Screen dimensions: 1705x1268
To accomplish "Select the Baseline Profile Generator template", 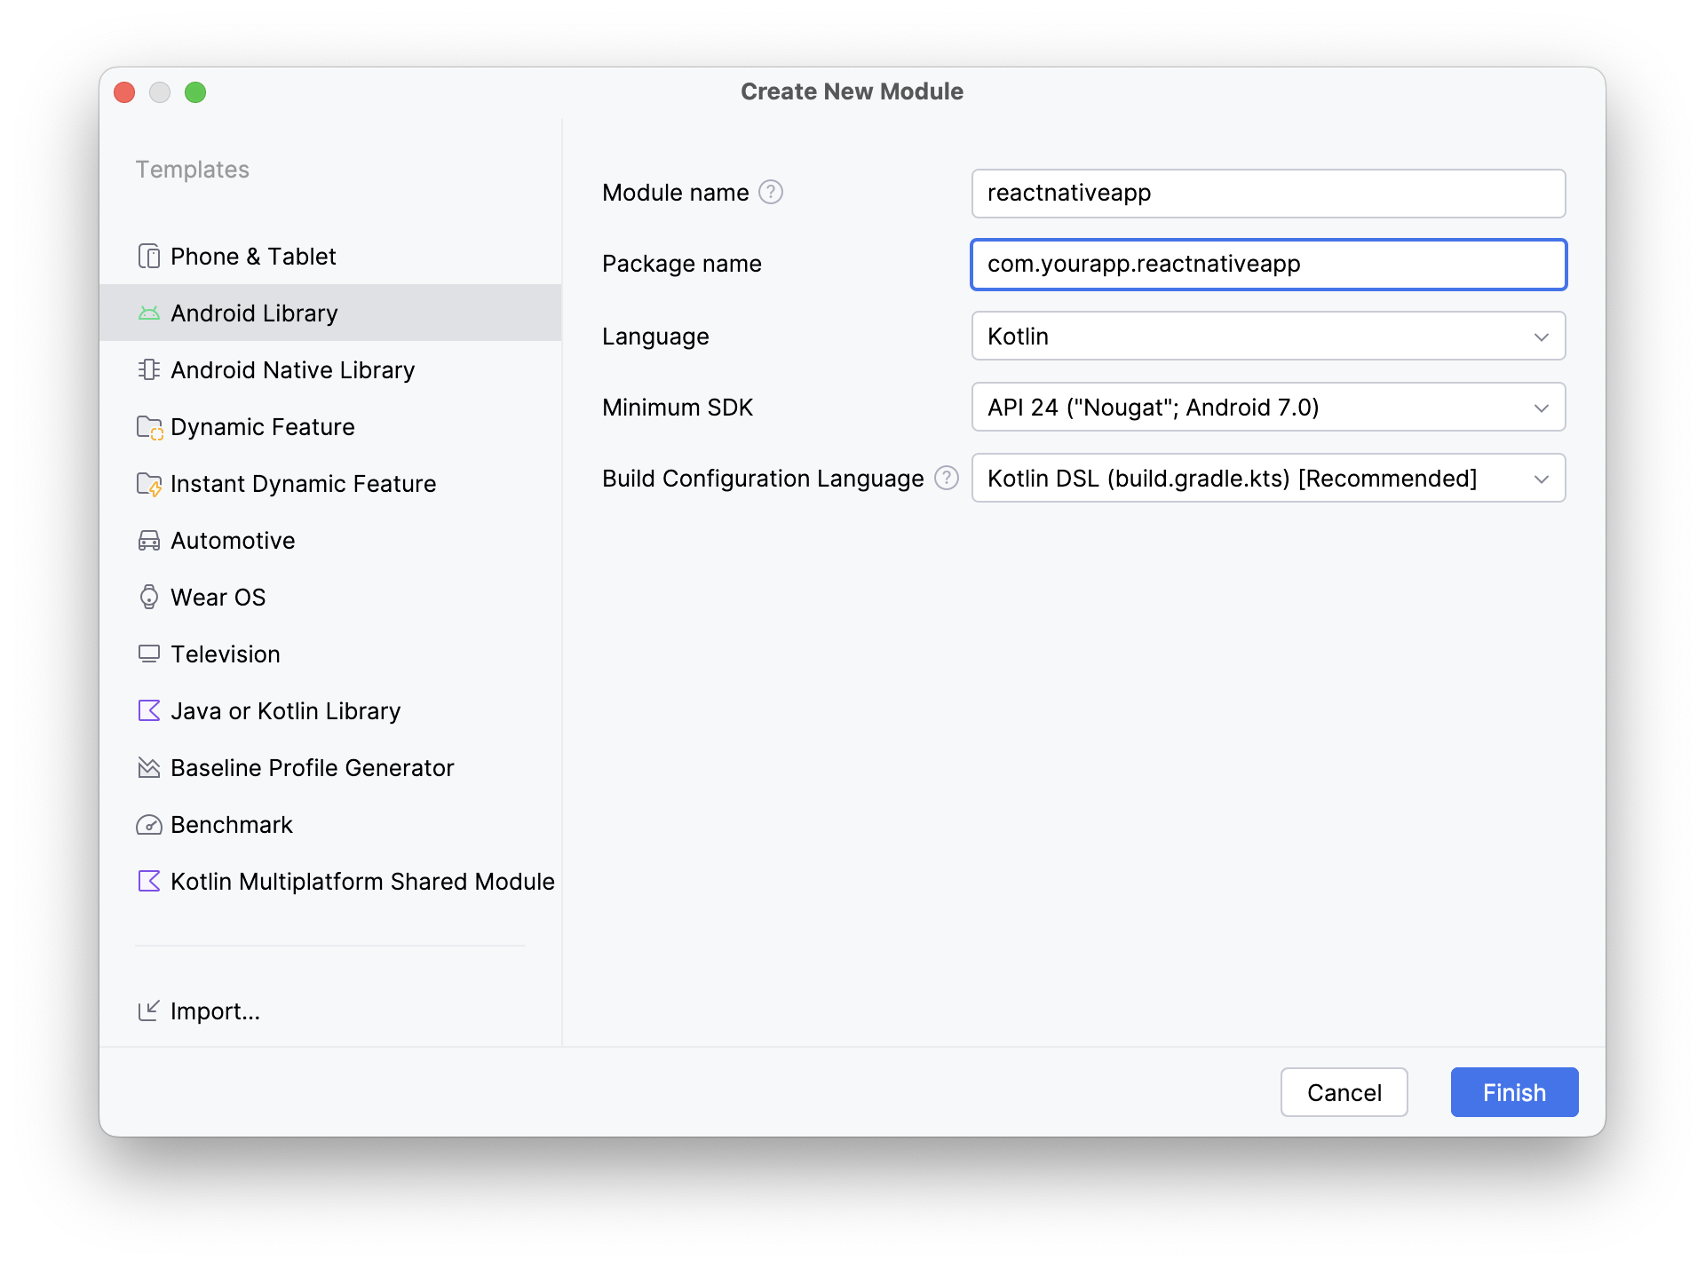I will point(312,767).
